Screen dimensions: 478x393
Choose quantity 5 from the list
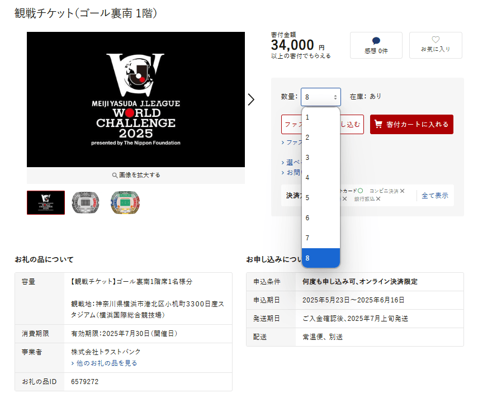coord(320,198)
